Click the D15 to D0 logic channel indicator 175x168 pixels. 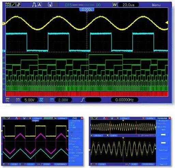coord(83,5)
